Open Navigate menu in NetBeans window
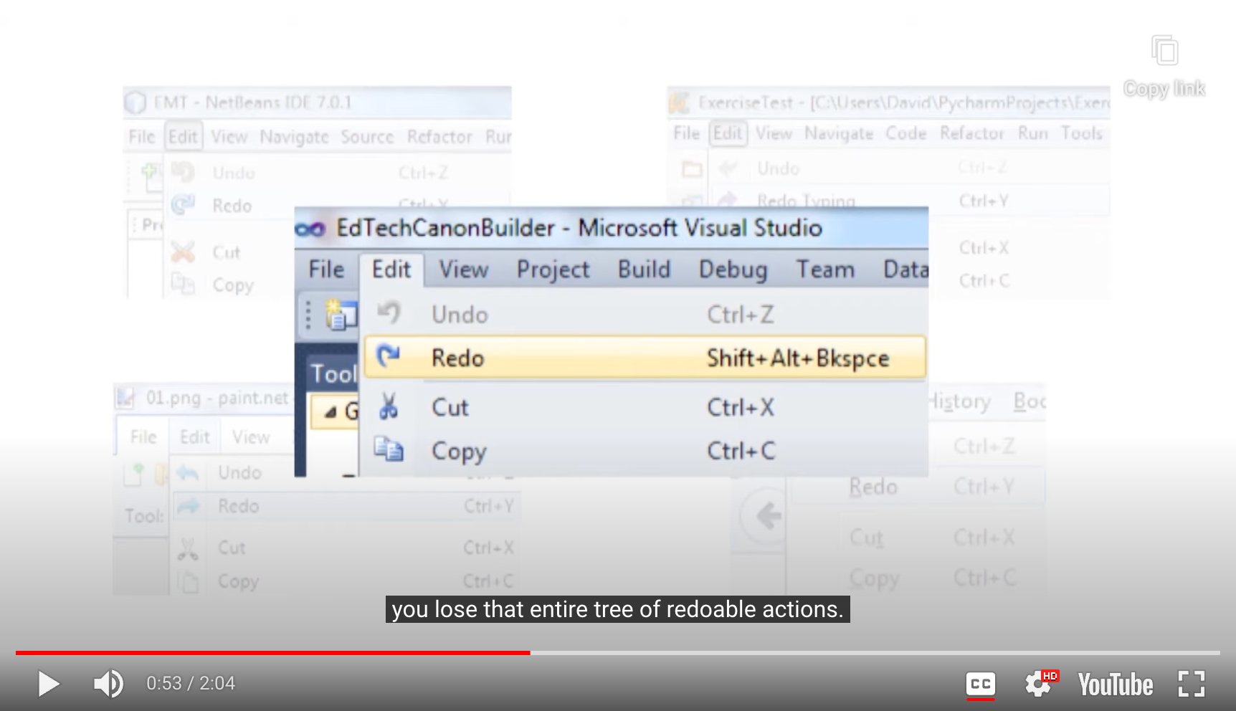The height and width of the screenshot is (711, 1236). coord(294,137)
